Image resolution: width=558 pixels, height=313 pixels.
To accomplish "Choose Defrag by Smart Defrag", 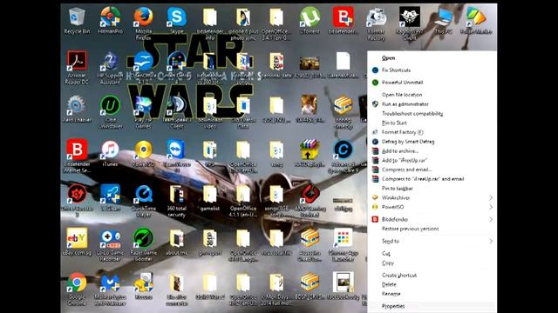I will 408,142.
